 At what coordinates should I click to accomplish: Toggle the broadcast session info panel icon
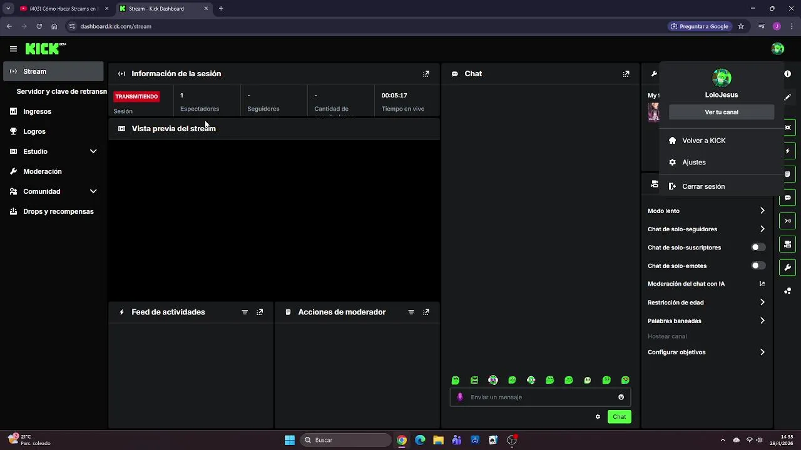[788, 221]
